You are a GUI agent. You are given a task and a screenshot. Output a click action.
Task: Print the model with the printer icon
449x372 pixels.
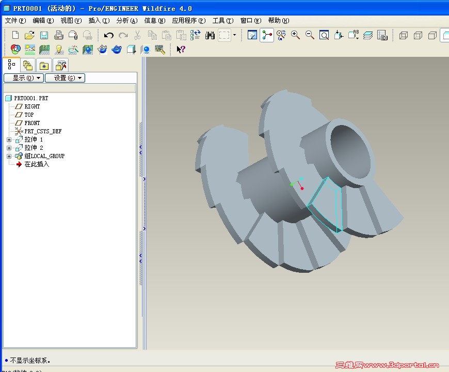click(x=58, y=35)
